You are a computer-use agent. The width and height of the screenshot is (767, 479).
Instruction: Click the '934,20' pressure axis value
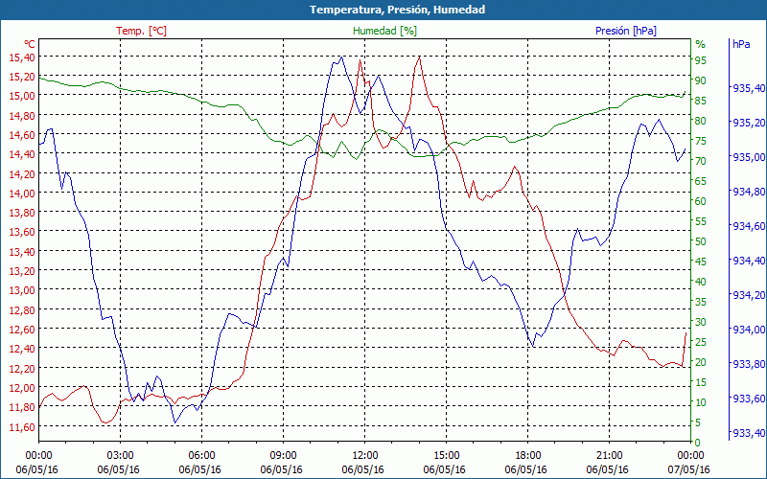pos(748,295)
